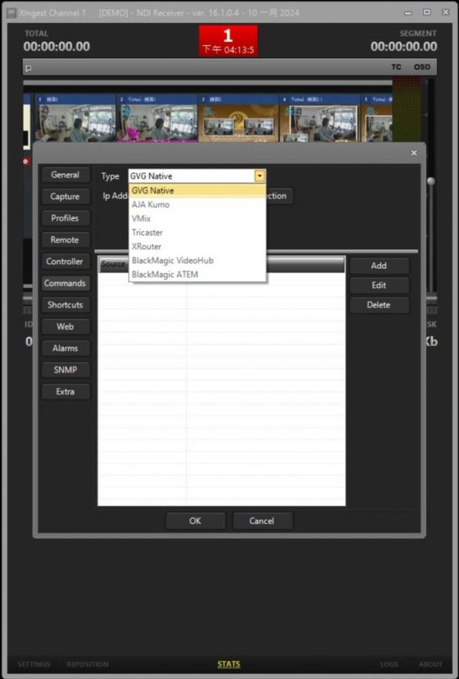The height and width of the screenshot is (679, 459).
Task: Click the STATS link at the bottom
Action: [229, 664]
